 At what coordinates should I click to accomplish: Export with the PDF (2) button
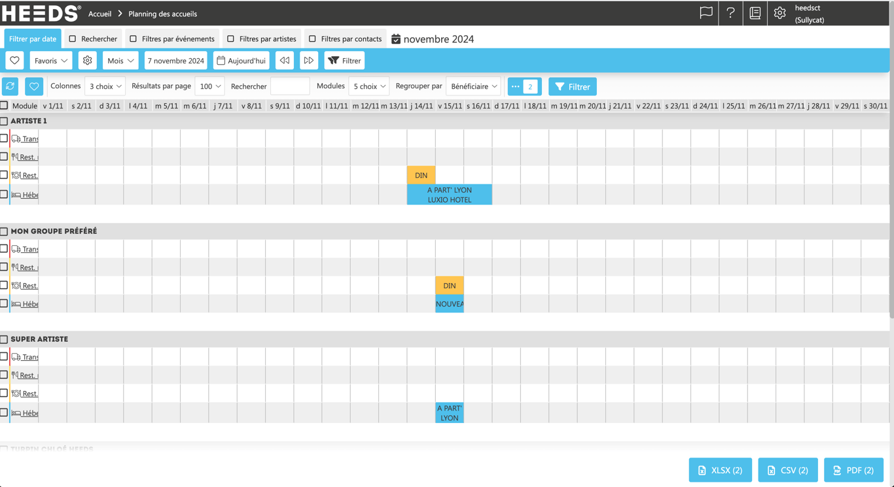[x=854, y=470]
